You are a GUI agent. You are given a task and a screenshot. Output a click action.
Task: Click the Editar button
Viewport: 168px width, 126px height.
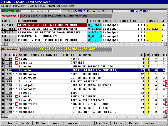[9, 123]
